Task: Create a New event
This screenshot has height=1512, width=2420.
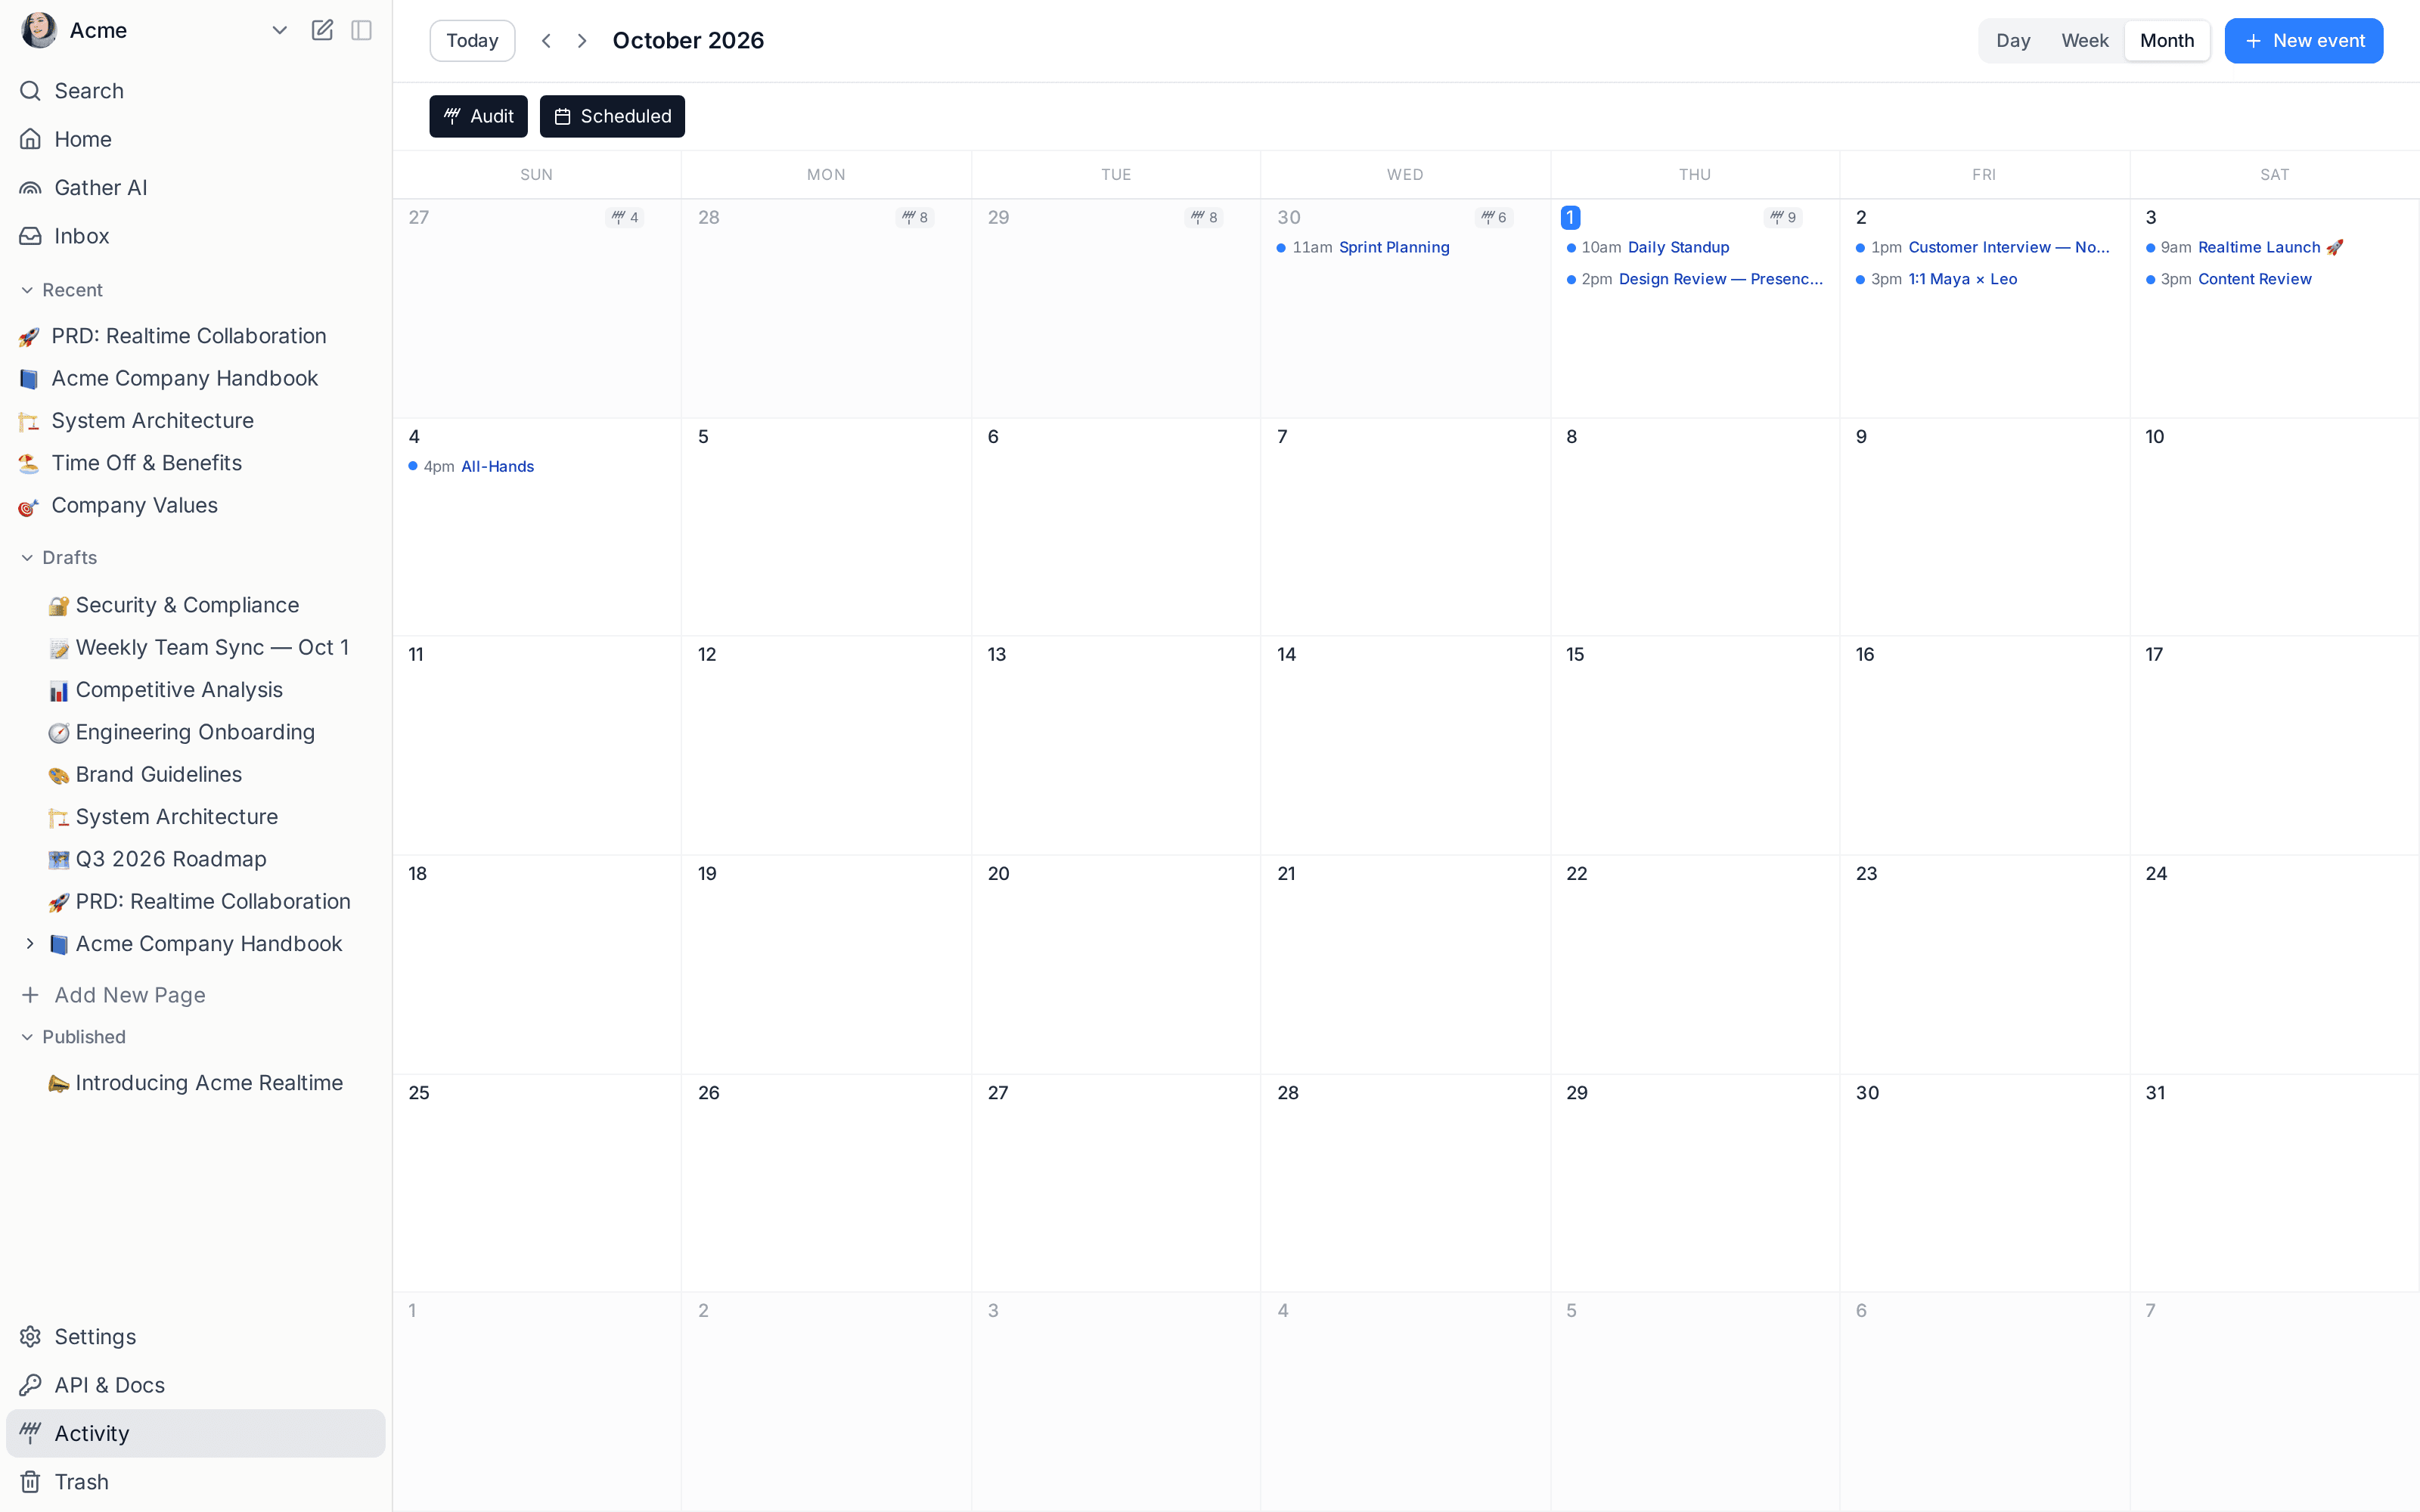Action: click(2303, 41)
